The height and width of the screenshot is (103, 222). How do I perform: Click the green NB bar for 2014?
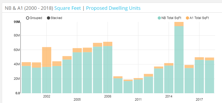pos(169,79)
